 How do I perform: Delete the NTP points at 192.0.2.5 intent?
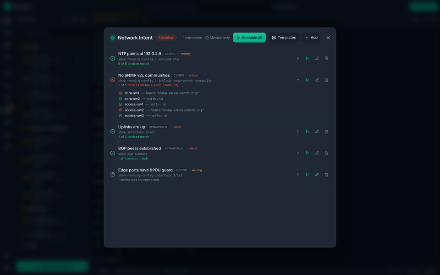pyautogui.click(x=326, y=58)
